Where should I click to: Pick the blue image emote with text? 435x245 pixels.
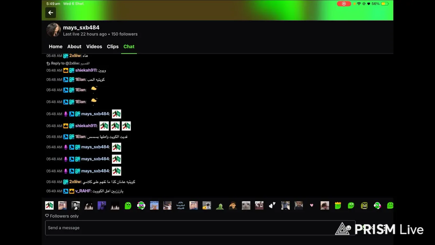[154, 206]
